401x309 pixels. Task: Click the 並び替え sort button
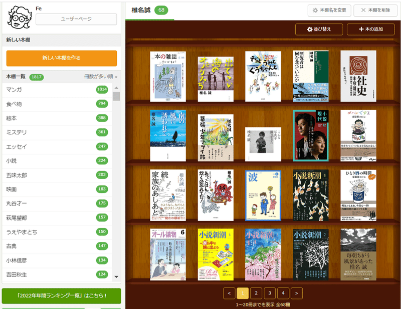[x=319, y=29]
